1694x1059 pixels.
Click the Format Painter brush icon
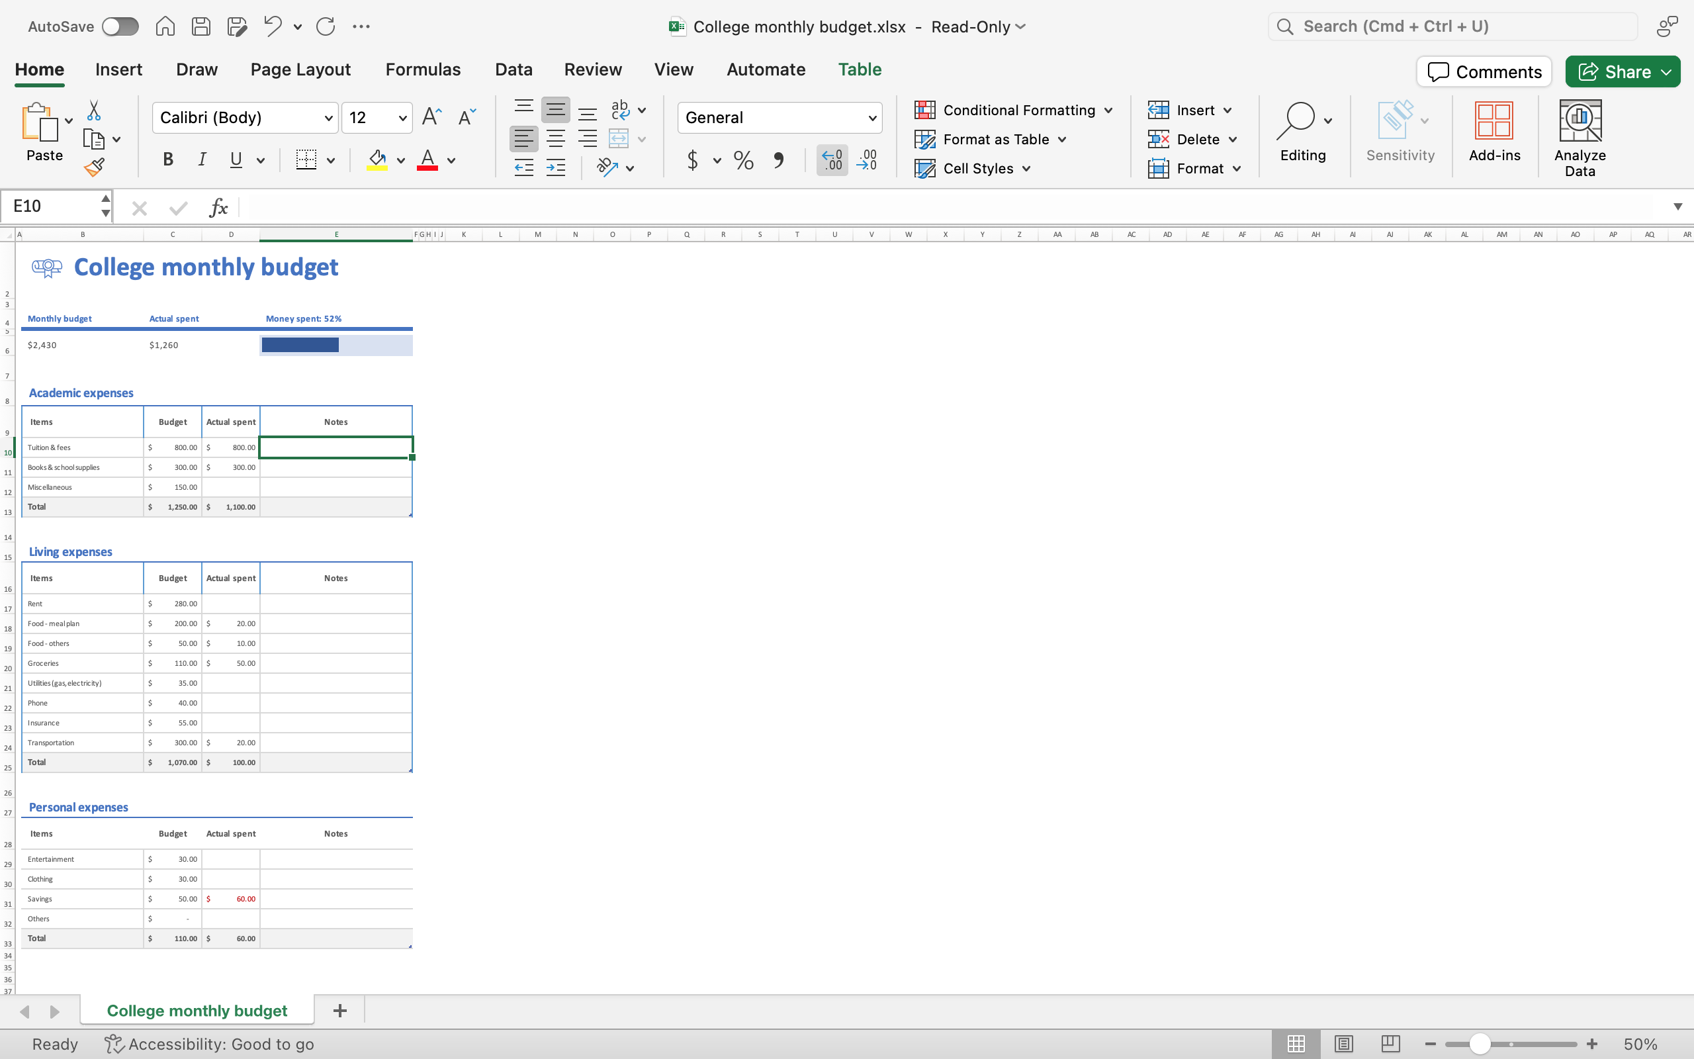[x=94, y=167]
